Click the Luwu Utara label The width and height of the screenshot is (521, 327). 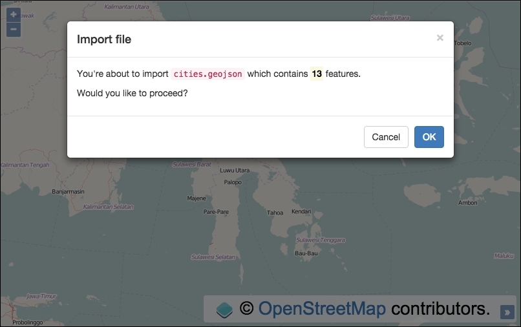click(x=235, y=171)
